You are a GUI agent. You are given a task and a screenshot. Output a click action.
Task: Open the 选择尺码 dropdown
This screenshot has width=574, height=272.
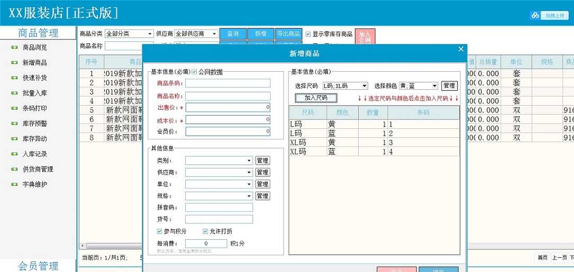[x=365, y=86]
